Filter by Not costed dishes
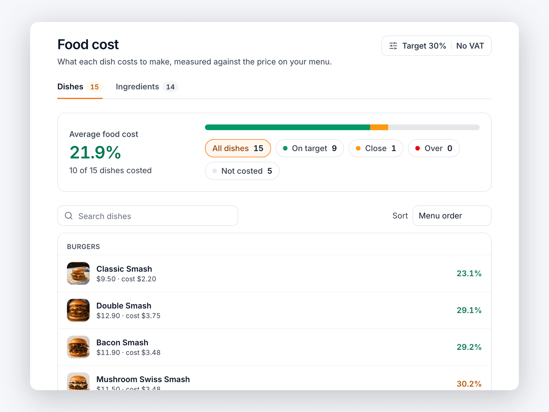The width and height of the screenshot is (549, 412). [242, 171]
